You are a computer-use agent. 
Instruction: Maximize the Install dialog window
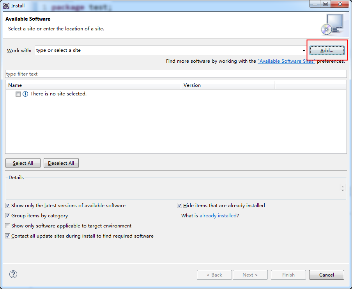point(325,4)
